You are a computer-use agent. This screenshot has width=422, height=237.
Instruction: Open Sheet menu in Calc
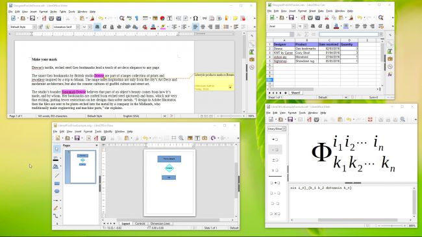312,11
